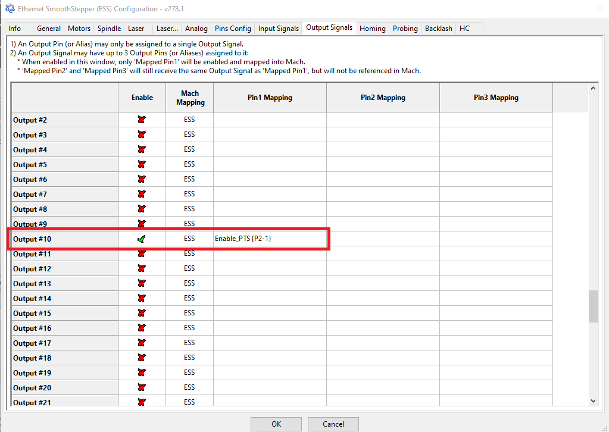The width and height of the screenshot is (609, 432).
Task: Open the Probing tab
Action: (405, 28)
